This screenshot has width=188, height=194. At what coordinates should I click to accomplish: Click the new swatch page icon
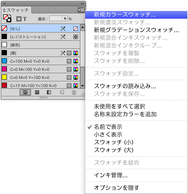pyautogui.click(x=62, y=92)
